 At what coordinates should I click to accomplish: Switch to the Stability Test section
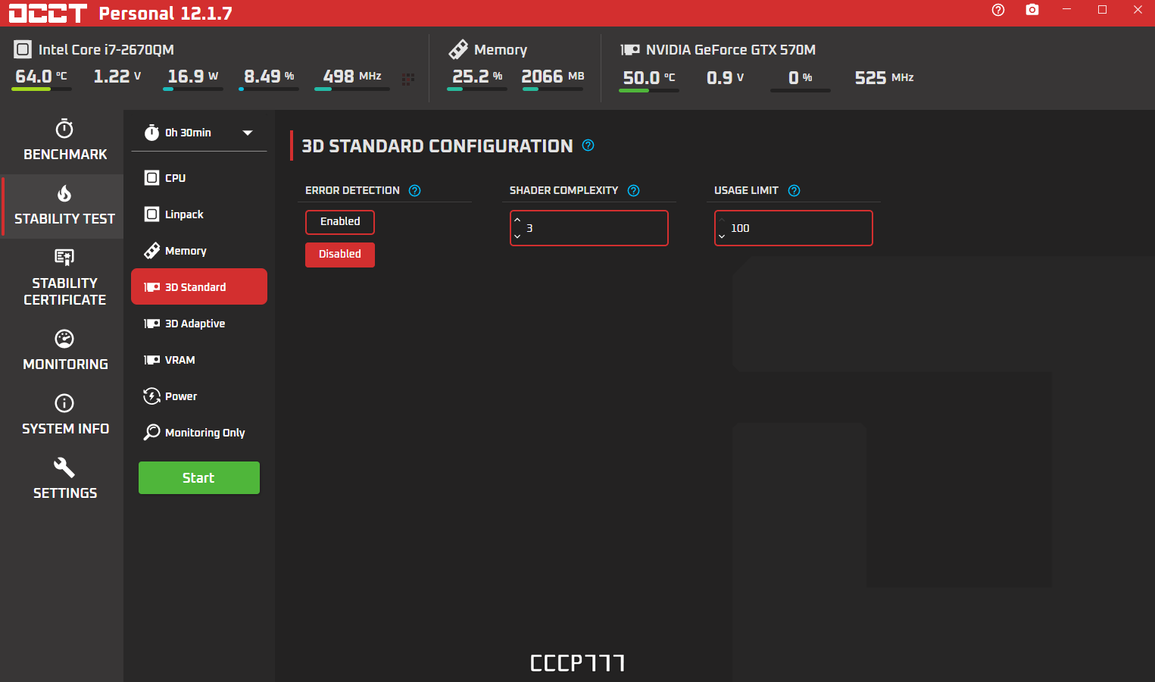click(63, 207)
